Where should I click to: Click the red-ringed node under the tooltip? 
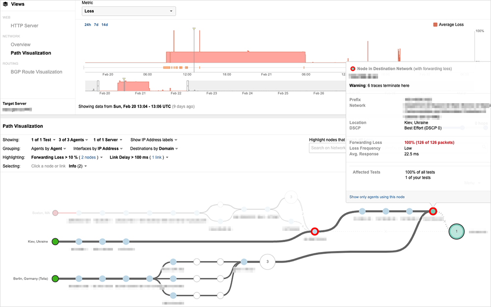coord(433,211)
